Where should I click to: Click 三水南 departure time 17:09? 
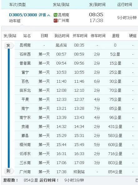coord(79,163)
